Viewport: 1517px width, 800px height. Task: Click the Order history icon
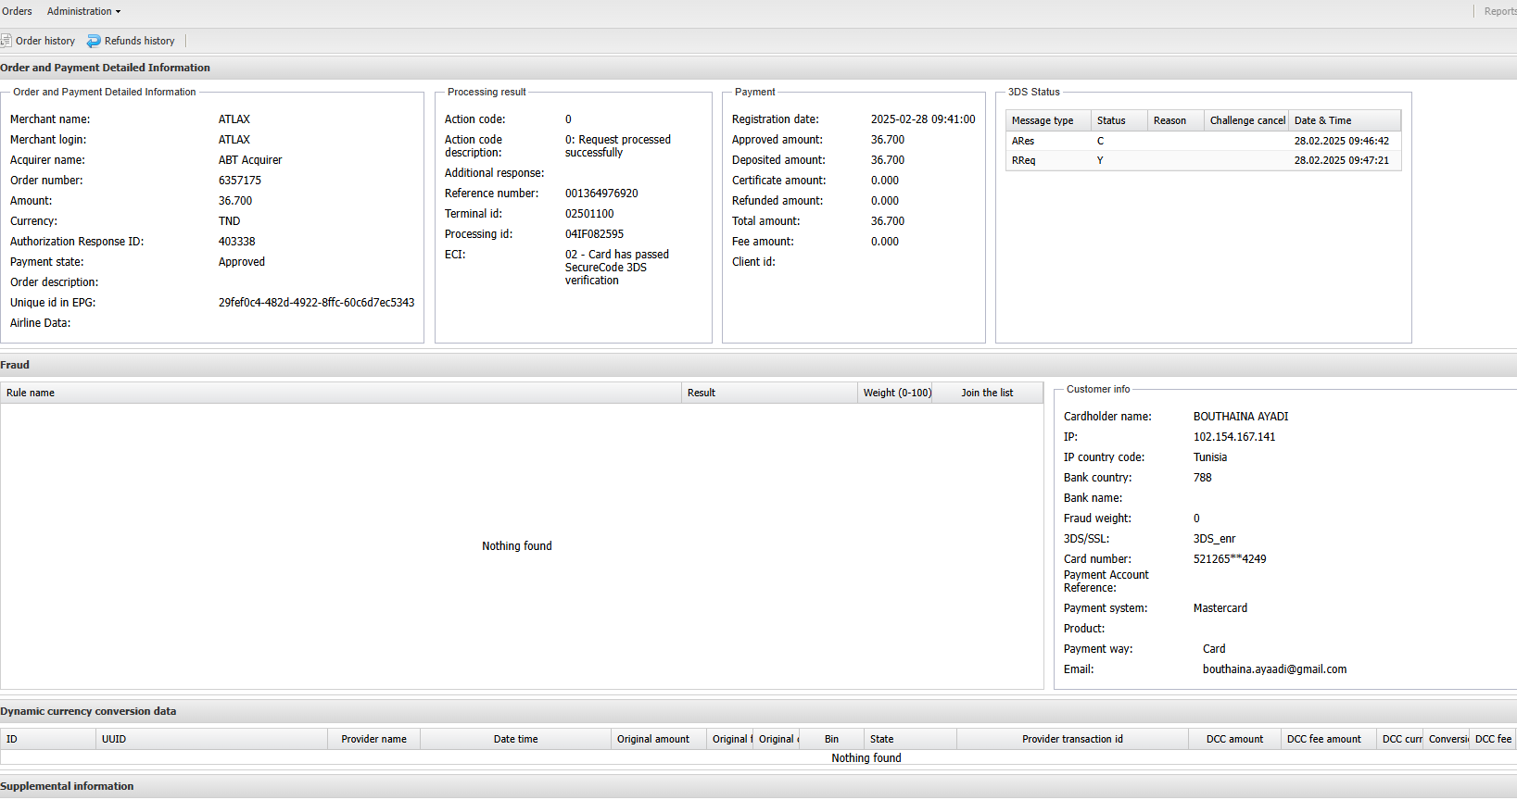coord(6,41)
